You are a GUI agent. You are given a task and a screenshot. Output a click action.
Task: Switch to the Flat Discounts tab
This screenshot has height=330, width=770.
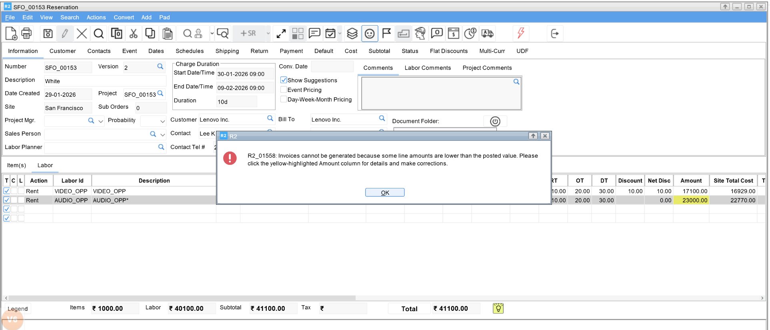click(448, 51)
